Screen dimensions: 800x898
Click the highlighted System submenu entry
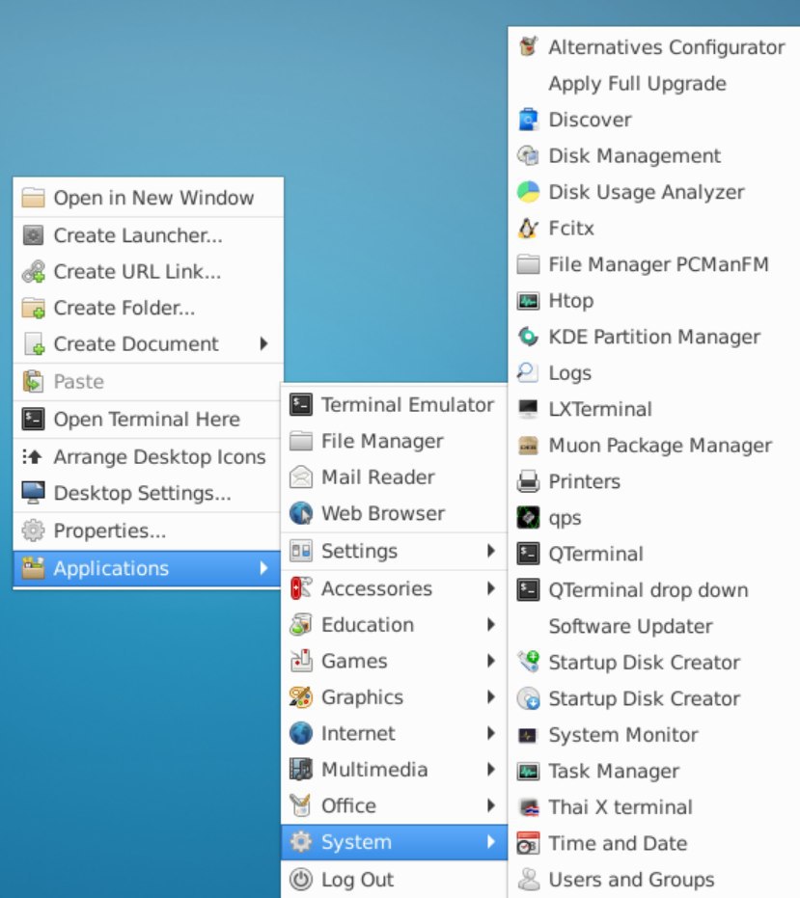tap(395, 842)
